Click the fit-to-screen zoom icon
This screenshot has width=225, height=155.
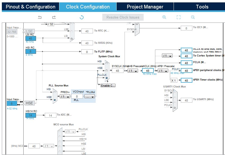coord(179,17)
